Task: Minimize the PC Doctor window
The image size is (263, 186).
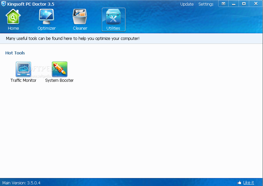Action: (234, 4)
